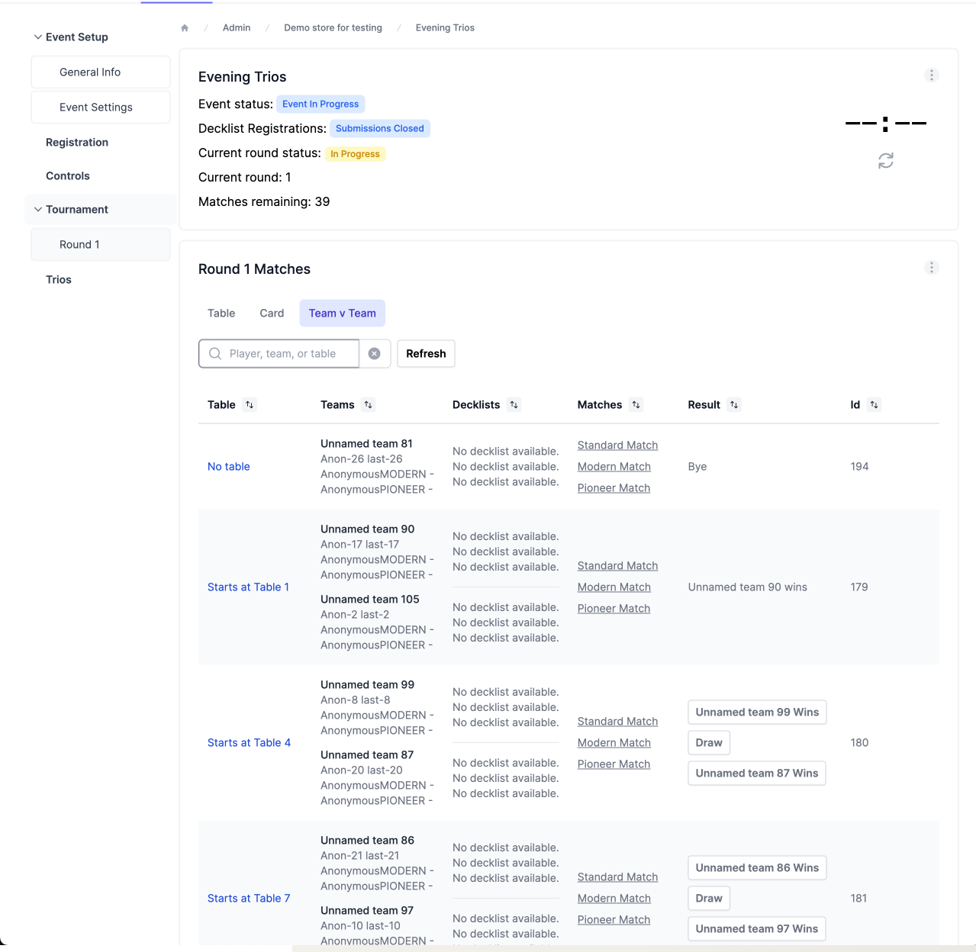The width and height of the screenshot is (976, 952).
Task: Open Pioneer Match for Unnamed team 81
Action: click(614, 488)
